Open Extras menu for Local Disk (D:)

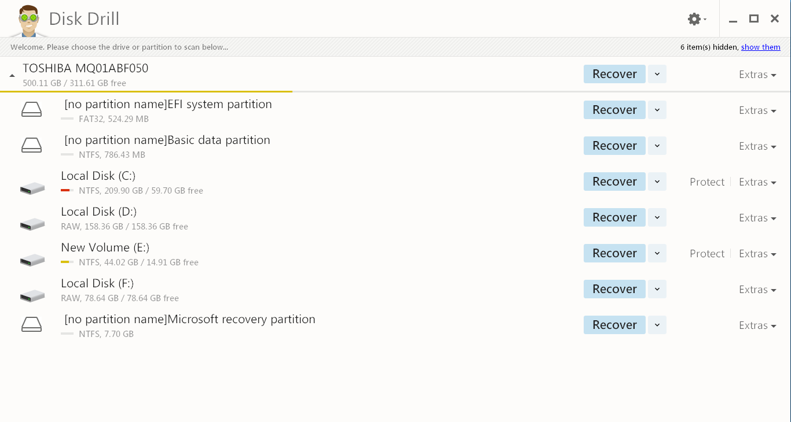pyautogui.click(x=757, y=218)
